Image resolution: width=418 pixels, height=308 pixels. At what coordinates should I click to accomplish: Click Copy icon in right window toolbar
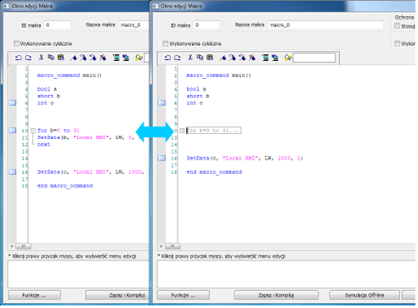coord(201,58)
